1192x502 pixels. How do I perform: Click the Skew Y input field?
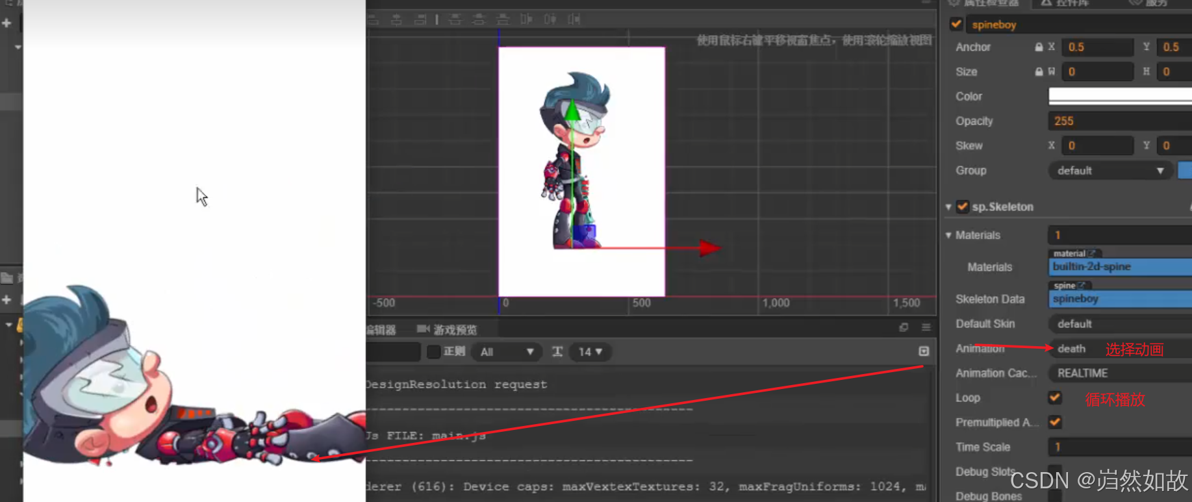[1174, 145]
